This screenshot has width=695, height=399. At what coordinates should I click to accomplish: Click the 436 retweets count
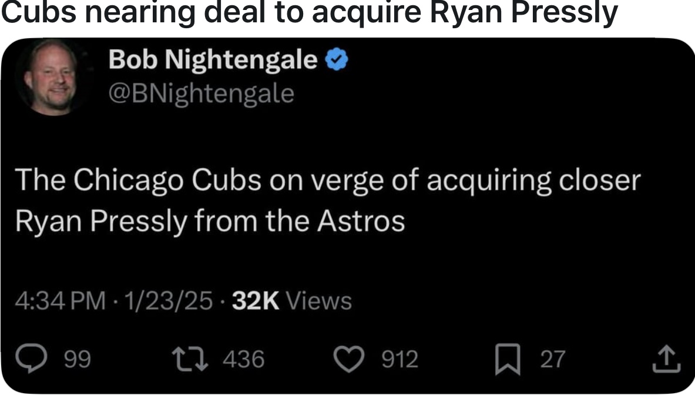[x=244, y=358]
